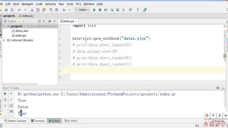This screenshot has width=228, height=128.
Task: Click the Run with Coverage icon
Action: coord(106,10)
